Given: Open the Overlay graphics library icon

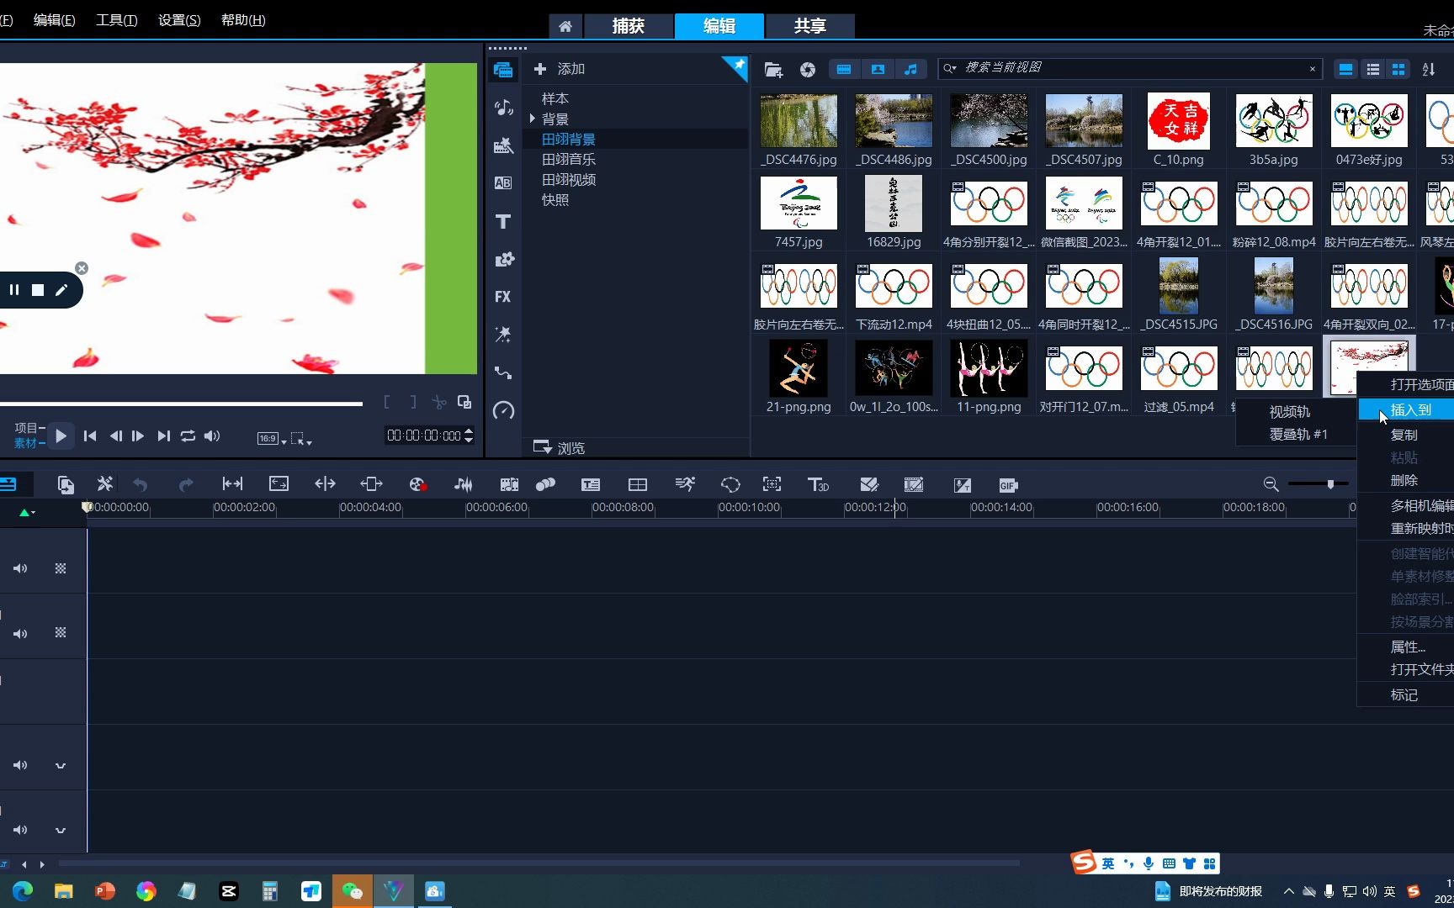Looking at the screenshot, I should tap(503, 259).
